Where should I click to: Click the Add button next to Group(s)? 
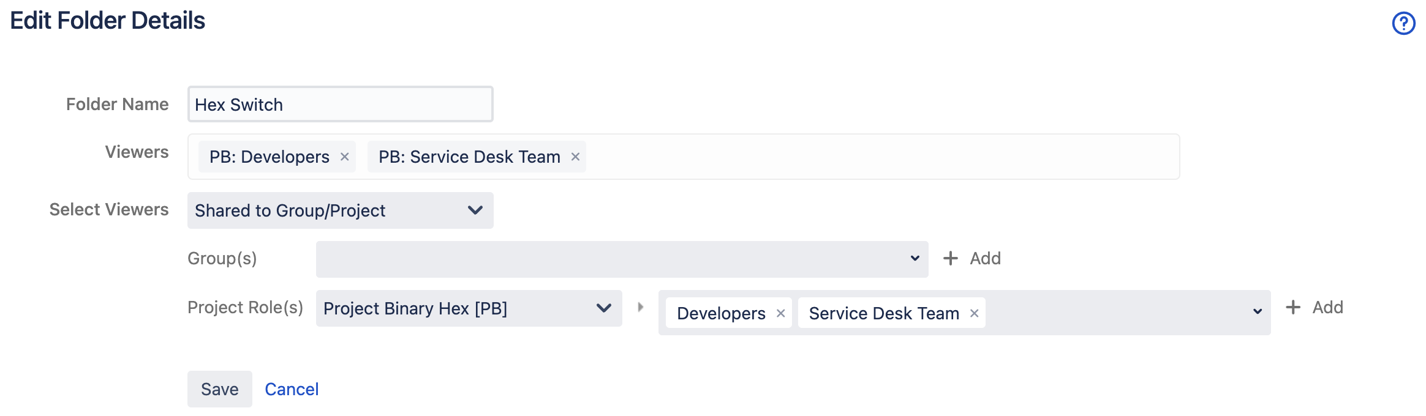(972, 259)
